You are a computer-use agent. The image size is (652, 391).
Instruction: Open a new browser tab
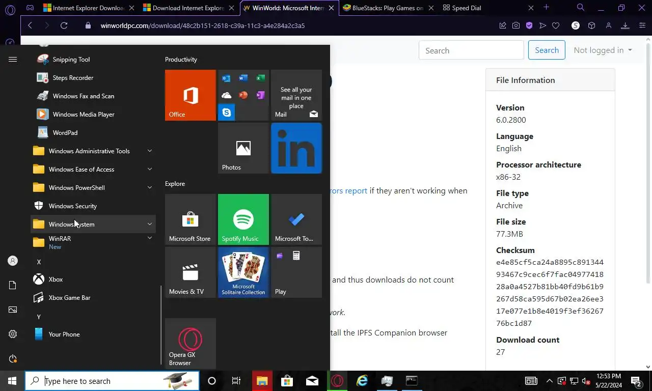tap(546, 7)
